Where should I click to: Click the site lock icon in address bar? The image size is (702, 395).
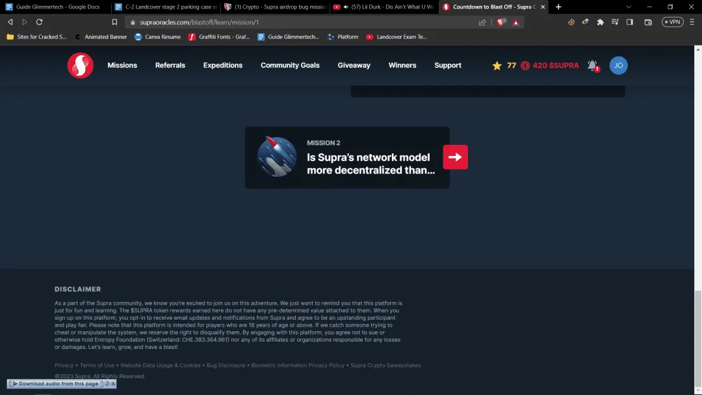(x=133, y=22)
